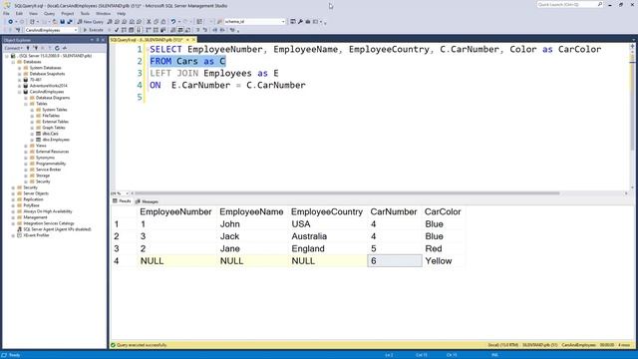Expand the System Databases node

coord(20,68)
